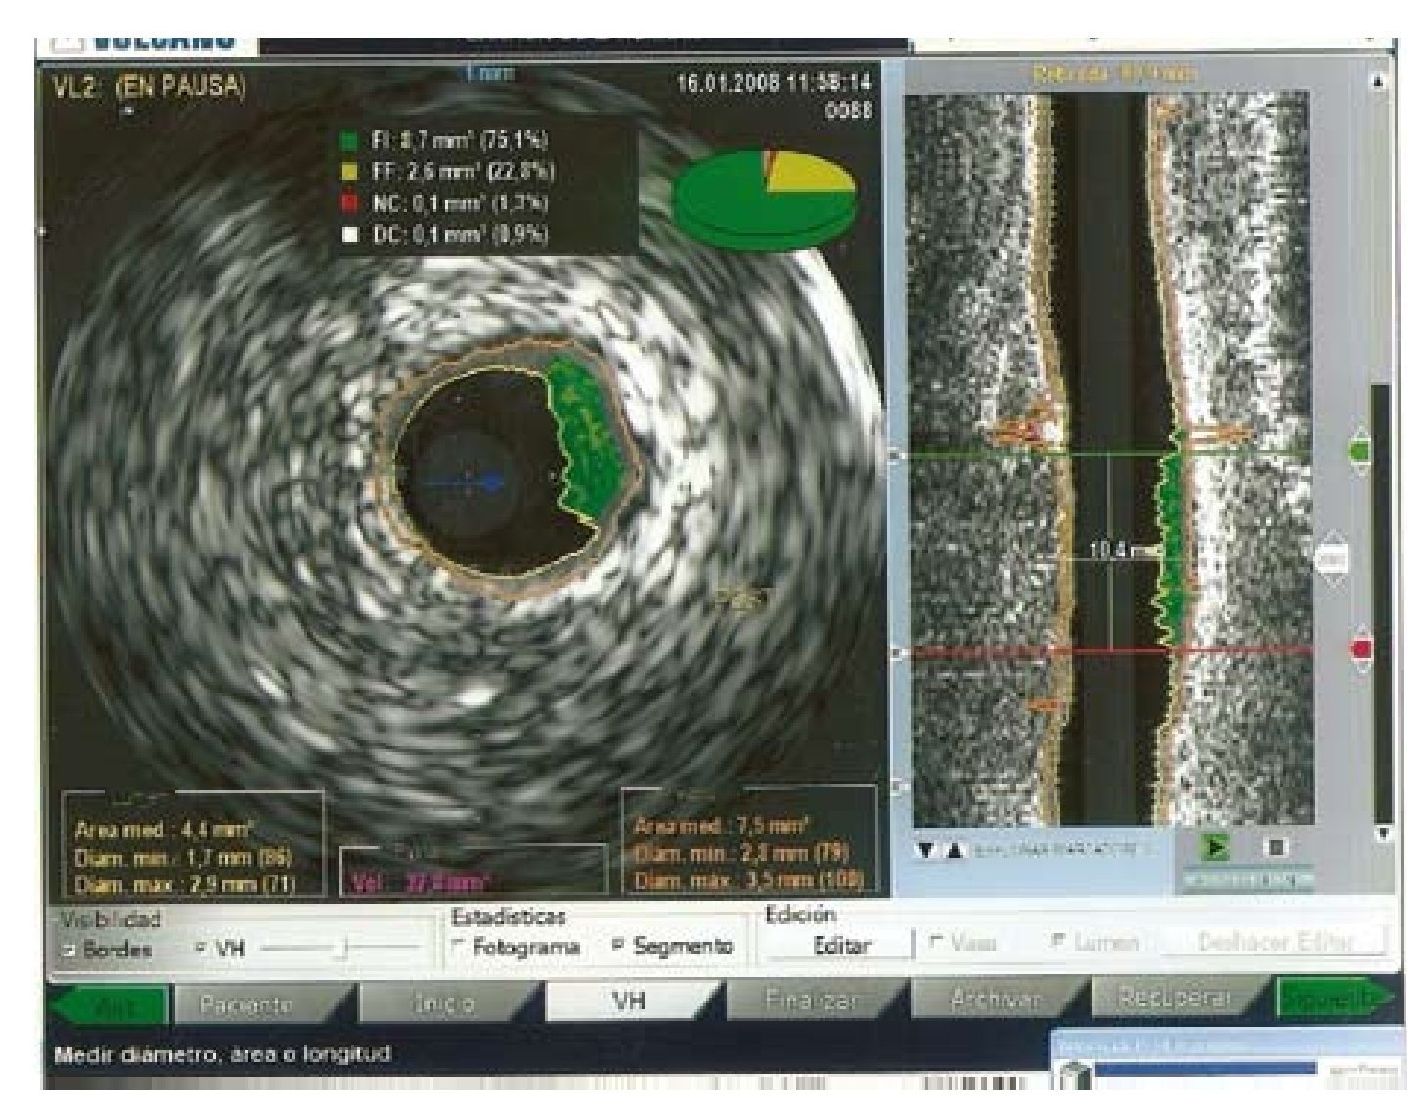Click the down triangle below longitudinal view
The width and height of the screenshot is (1426, 1112).
click(x=922, y=851)
